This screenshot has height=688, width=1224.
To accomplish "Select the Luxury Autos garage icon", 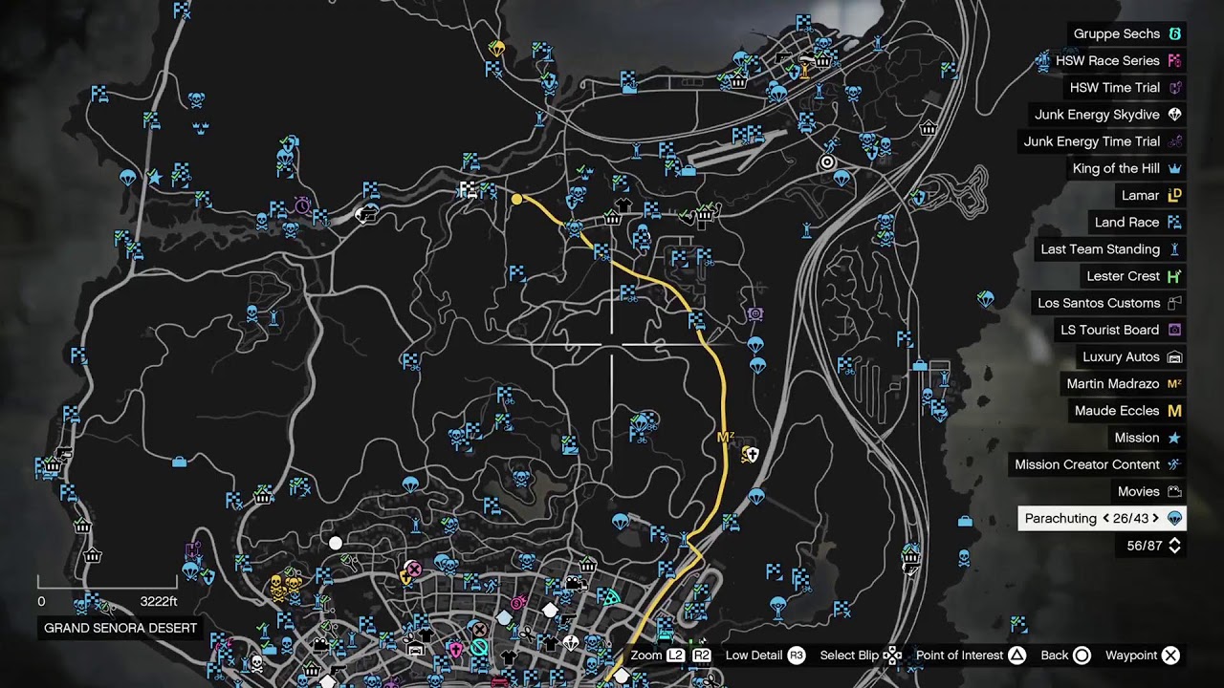I will [x=1175, y=356].
